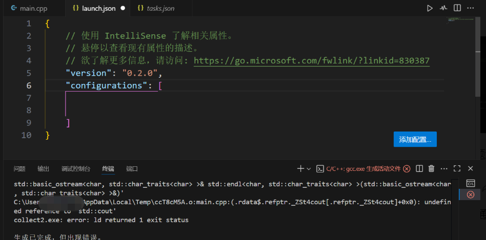The width and height of the screenshot is (486, 240).
Task: Click the 悬停以查看现有属性的描述 comment
Action: point(132,48)
